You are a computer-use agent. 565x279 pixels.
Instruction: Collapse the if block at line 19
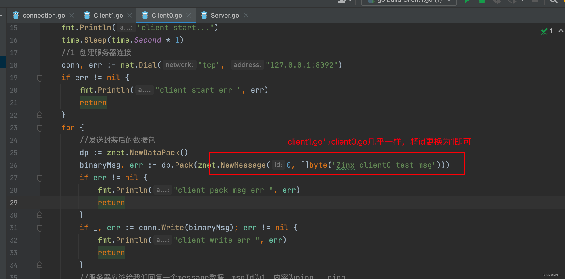tap(40, 78)
